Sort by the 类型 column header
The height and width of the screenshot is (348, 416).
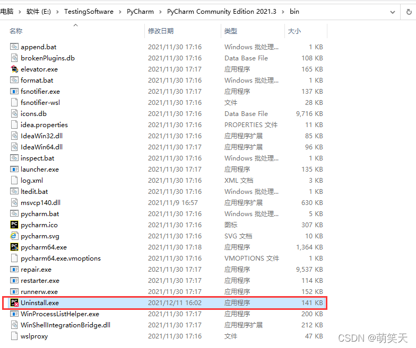(x=230, y=31)
